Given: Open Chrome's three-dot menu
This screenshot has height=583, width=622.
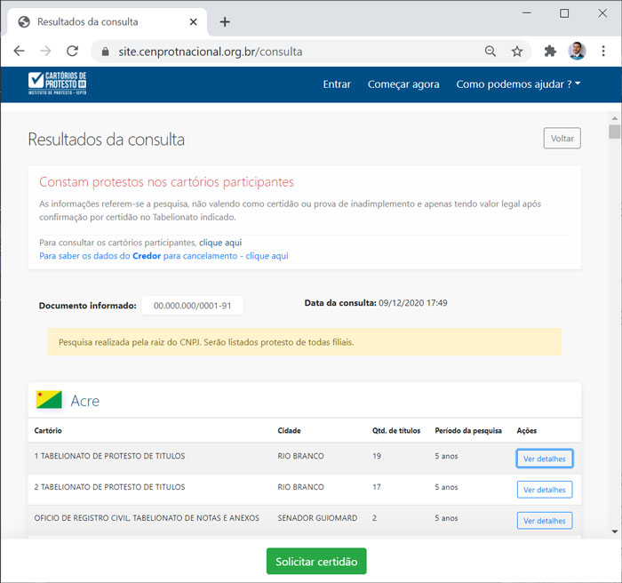Looking at the screenshot, I should (x=603, y=52).
